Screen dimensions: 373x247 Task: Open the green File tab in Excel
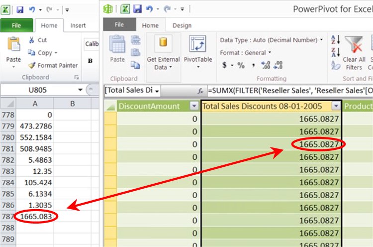pos(16,26)
